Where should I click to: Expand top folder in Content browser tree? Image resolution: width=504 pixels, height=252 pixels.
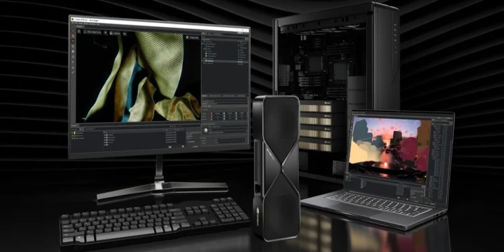73,133
